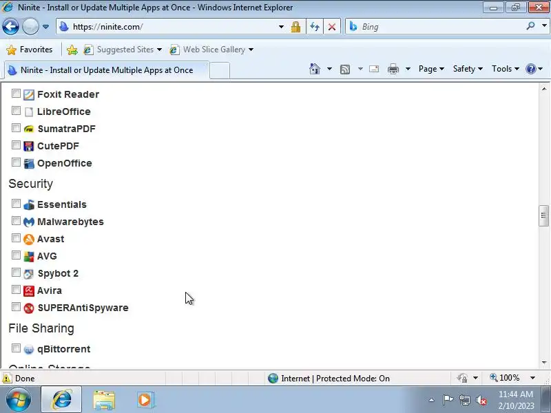Click the SumatraPDF yellow icon

pyautogui.click(x=29, y=129)
